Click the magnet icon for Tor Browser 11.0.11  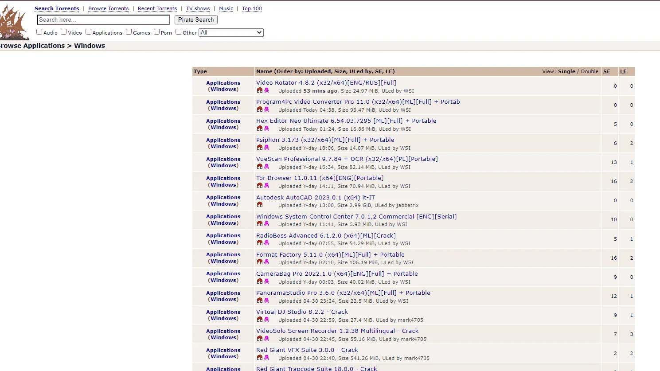click(x=260, y=186)
